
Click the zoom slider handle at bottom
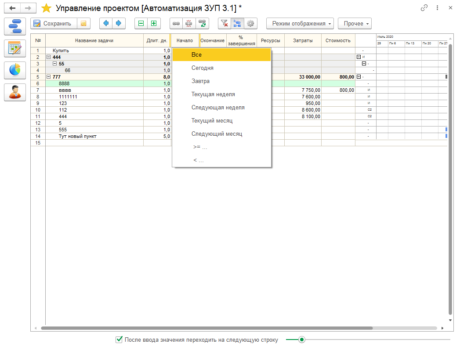click(302, 340)
